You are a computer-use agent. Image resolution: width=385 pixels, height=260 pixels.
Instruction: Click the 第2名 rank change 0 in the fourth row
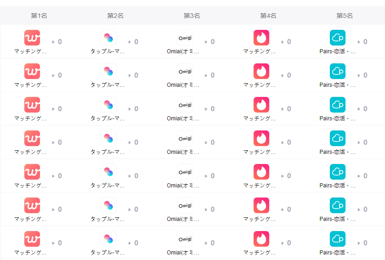click(x=133, y=142)
